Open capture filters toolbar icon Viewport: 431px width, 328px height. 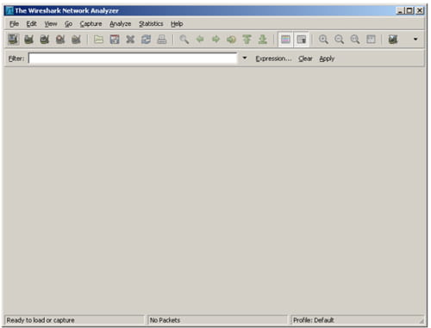pos(393,40)
